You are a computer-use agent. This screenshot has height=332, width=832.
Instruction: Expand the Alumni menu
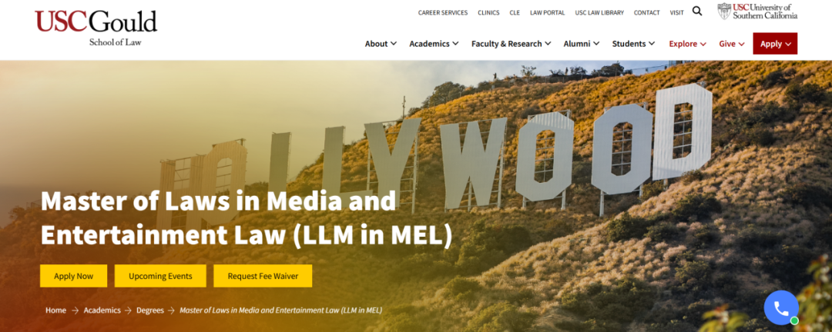coord(582,44)
